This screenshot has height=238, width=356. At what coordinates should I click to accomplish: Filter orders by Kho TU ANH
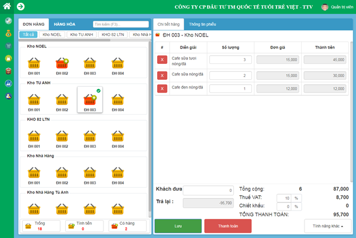click(x=81, y=35)
